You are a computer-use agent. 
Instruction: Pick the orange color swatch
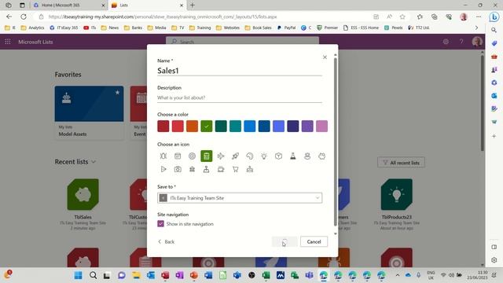coord(192,126)
